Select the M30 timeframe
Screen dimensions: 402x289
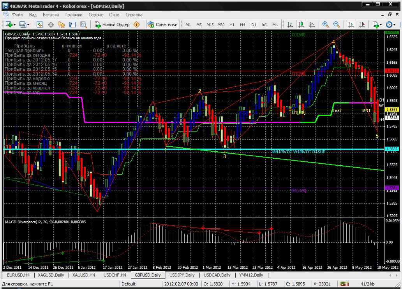pyautogui.click(x=221, y=25)
